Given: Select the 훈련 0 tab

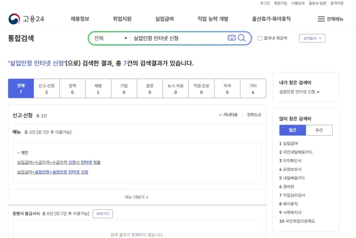Looking at the screenshot, I should point(150,89).
